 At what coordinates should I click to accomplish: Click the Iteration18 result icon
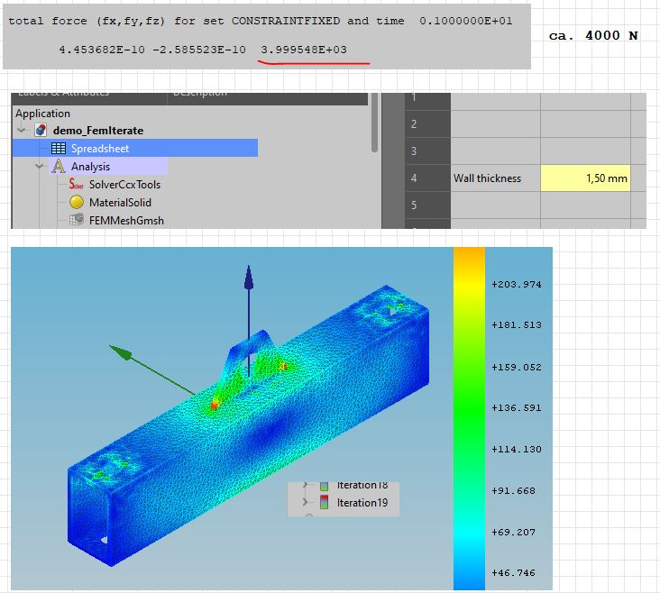click(x=325, y=486)
